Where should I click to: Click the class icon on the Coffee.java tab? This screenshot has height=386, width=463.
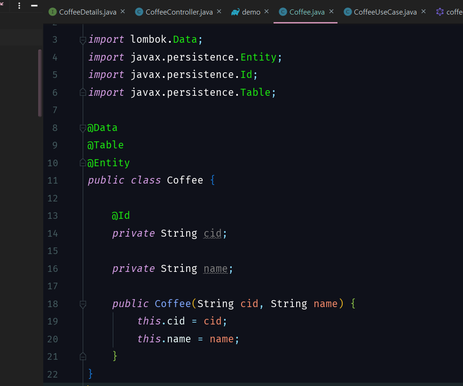click(284, 12)
